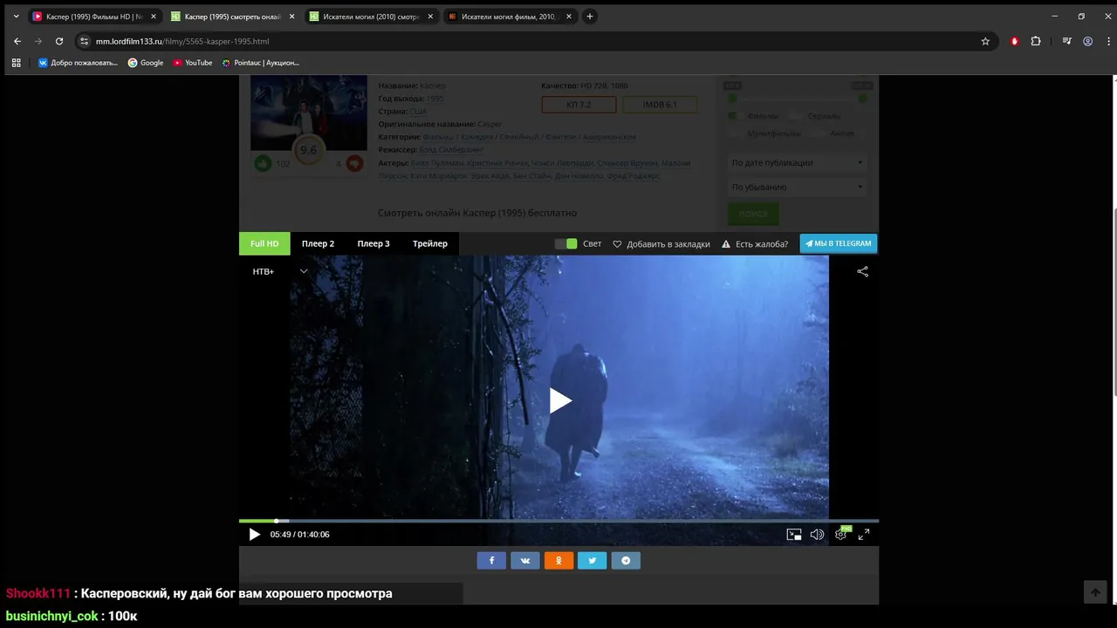Open Добро пожаловать VK bookmark
Viewport: 1117px width, 628px height.
78,63
